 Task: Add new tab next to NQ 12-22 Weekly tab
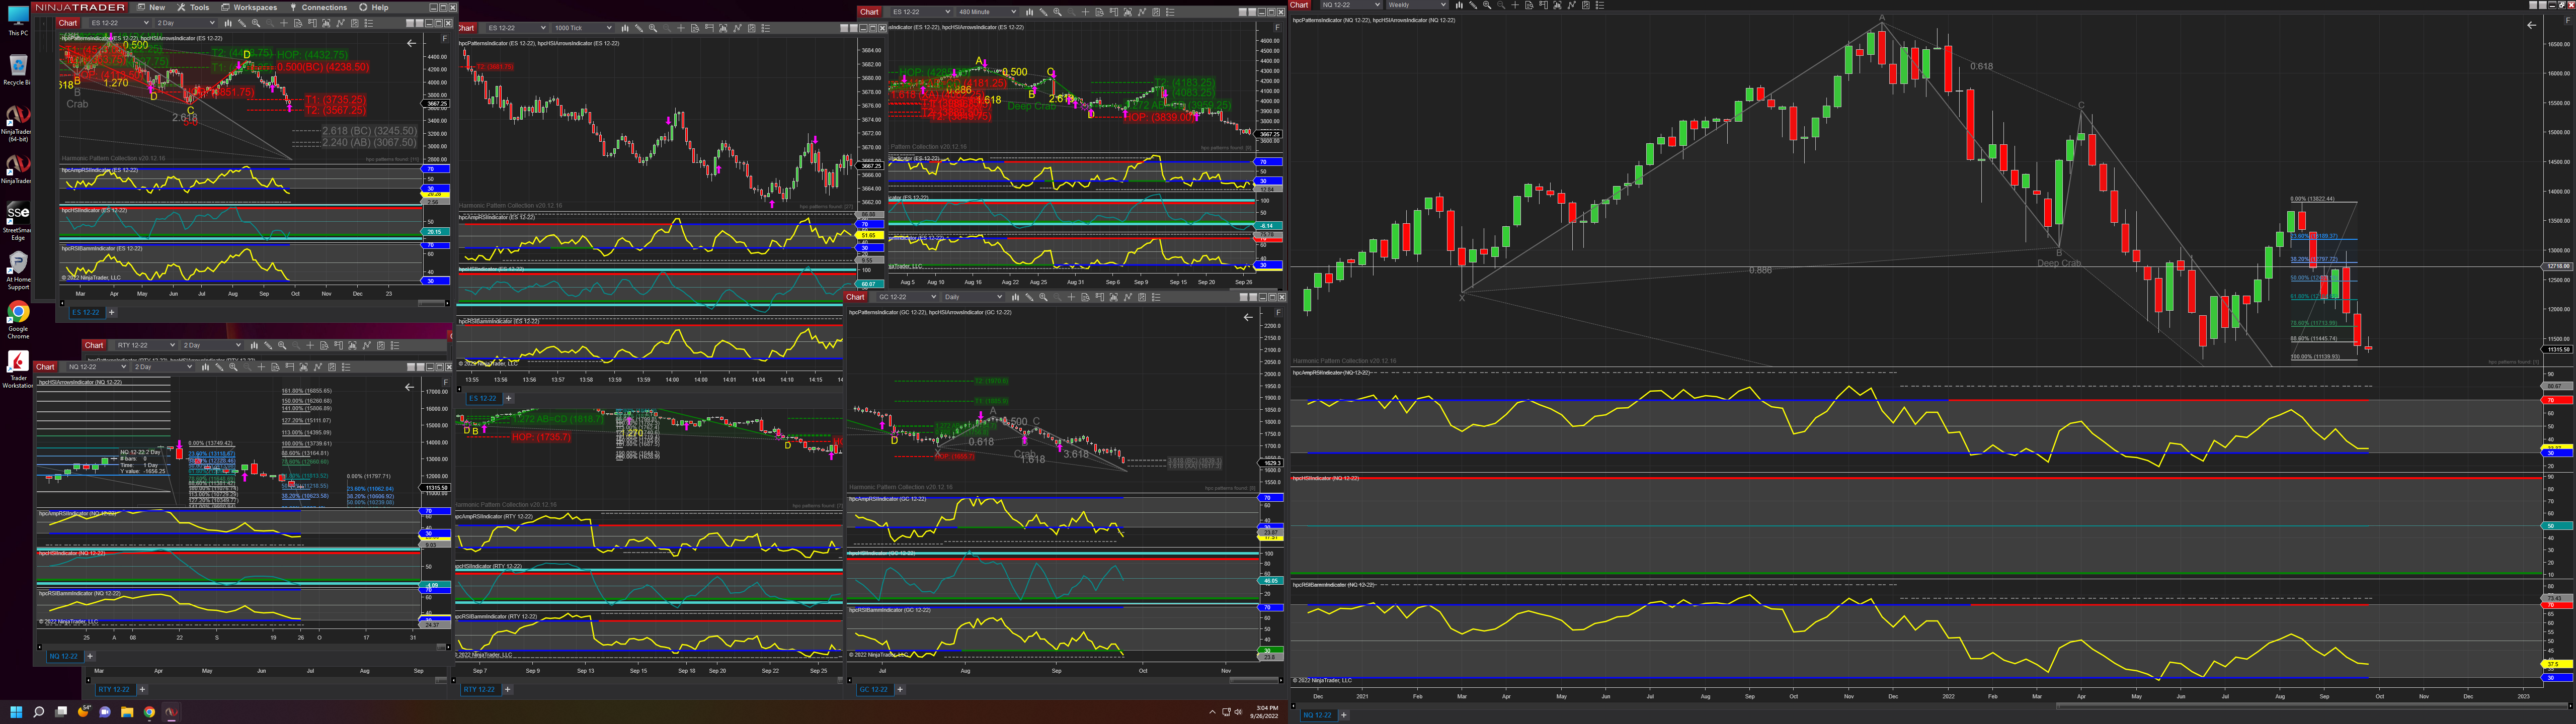[1343, 715]
